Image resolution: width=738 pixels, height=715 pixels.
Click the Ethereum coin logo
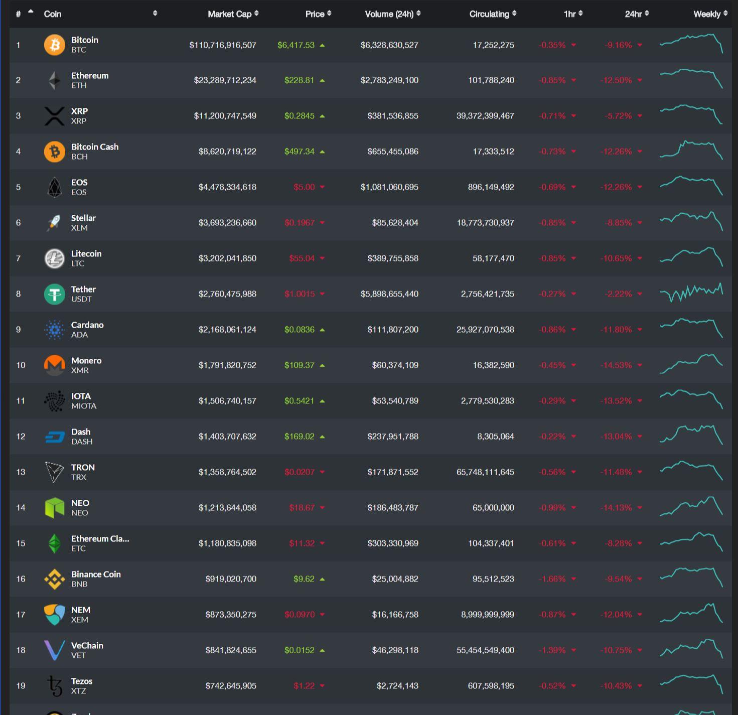(55, 80)
